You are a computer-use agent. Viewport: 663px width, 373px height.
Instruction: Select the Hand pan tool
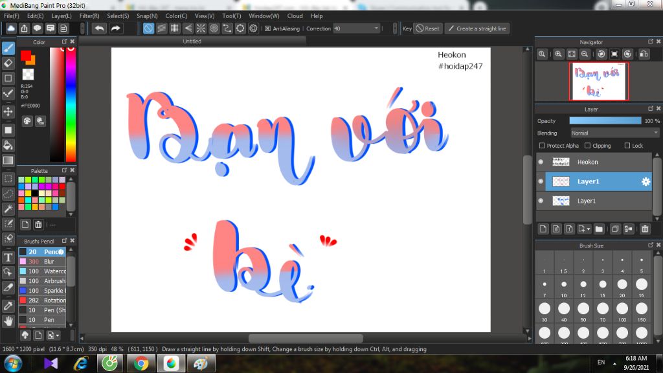[x=8, y=321]
